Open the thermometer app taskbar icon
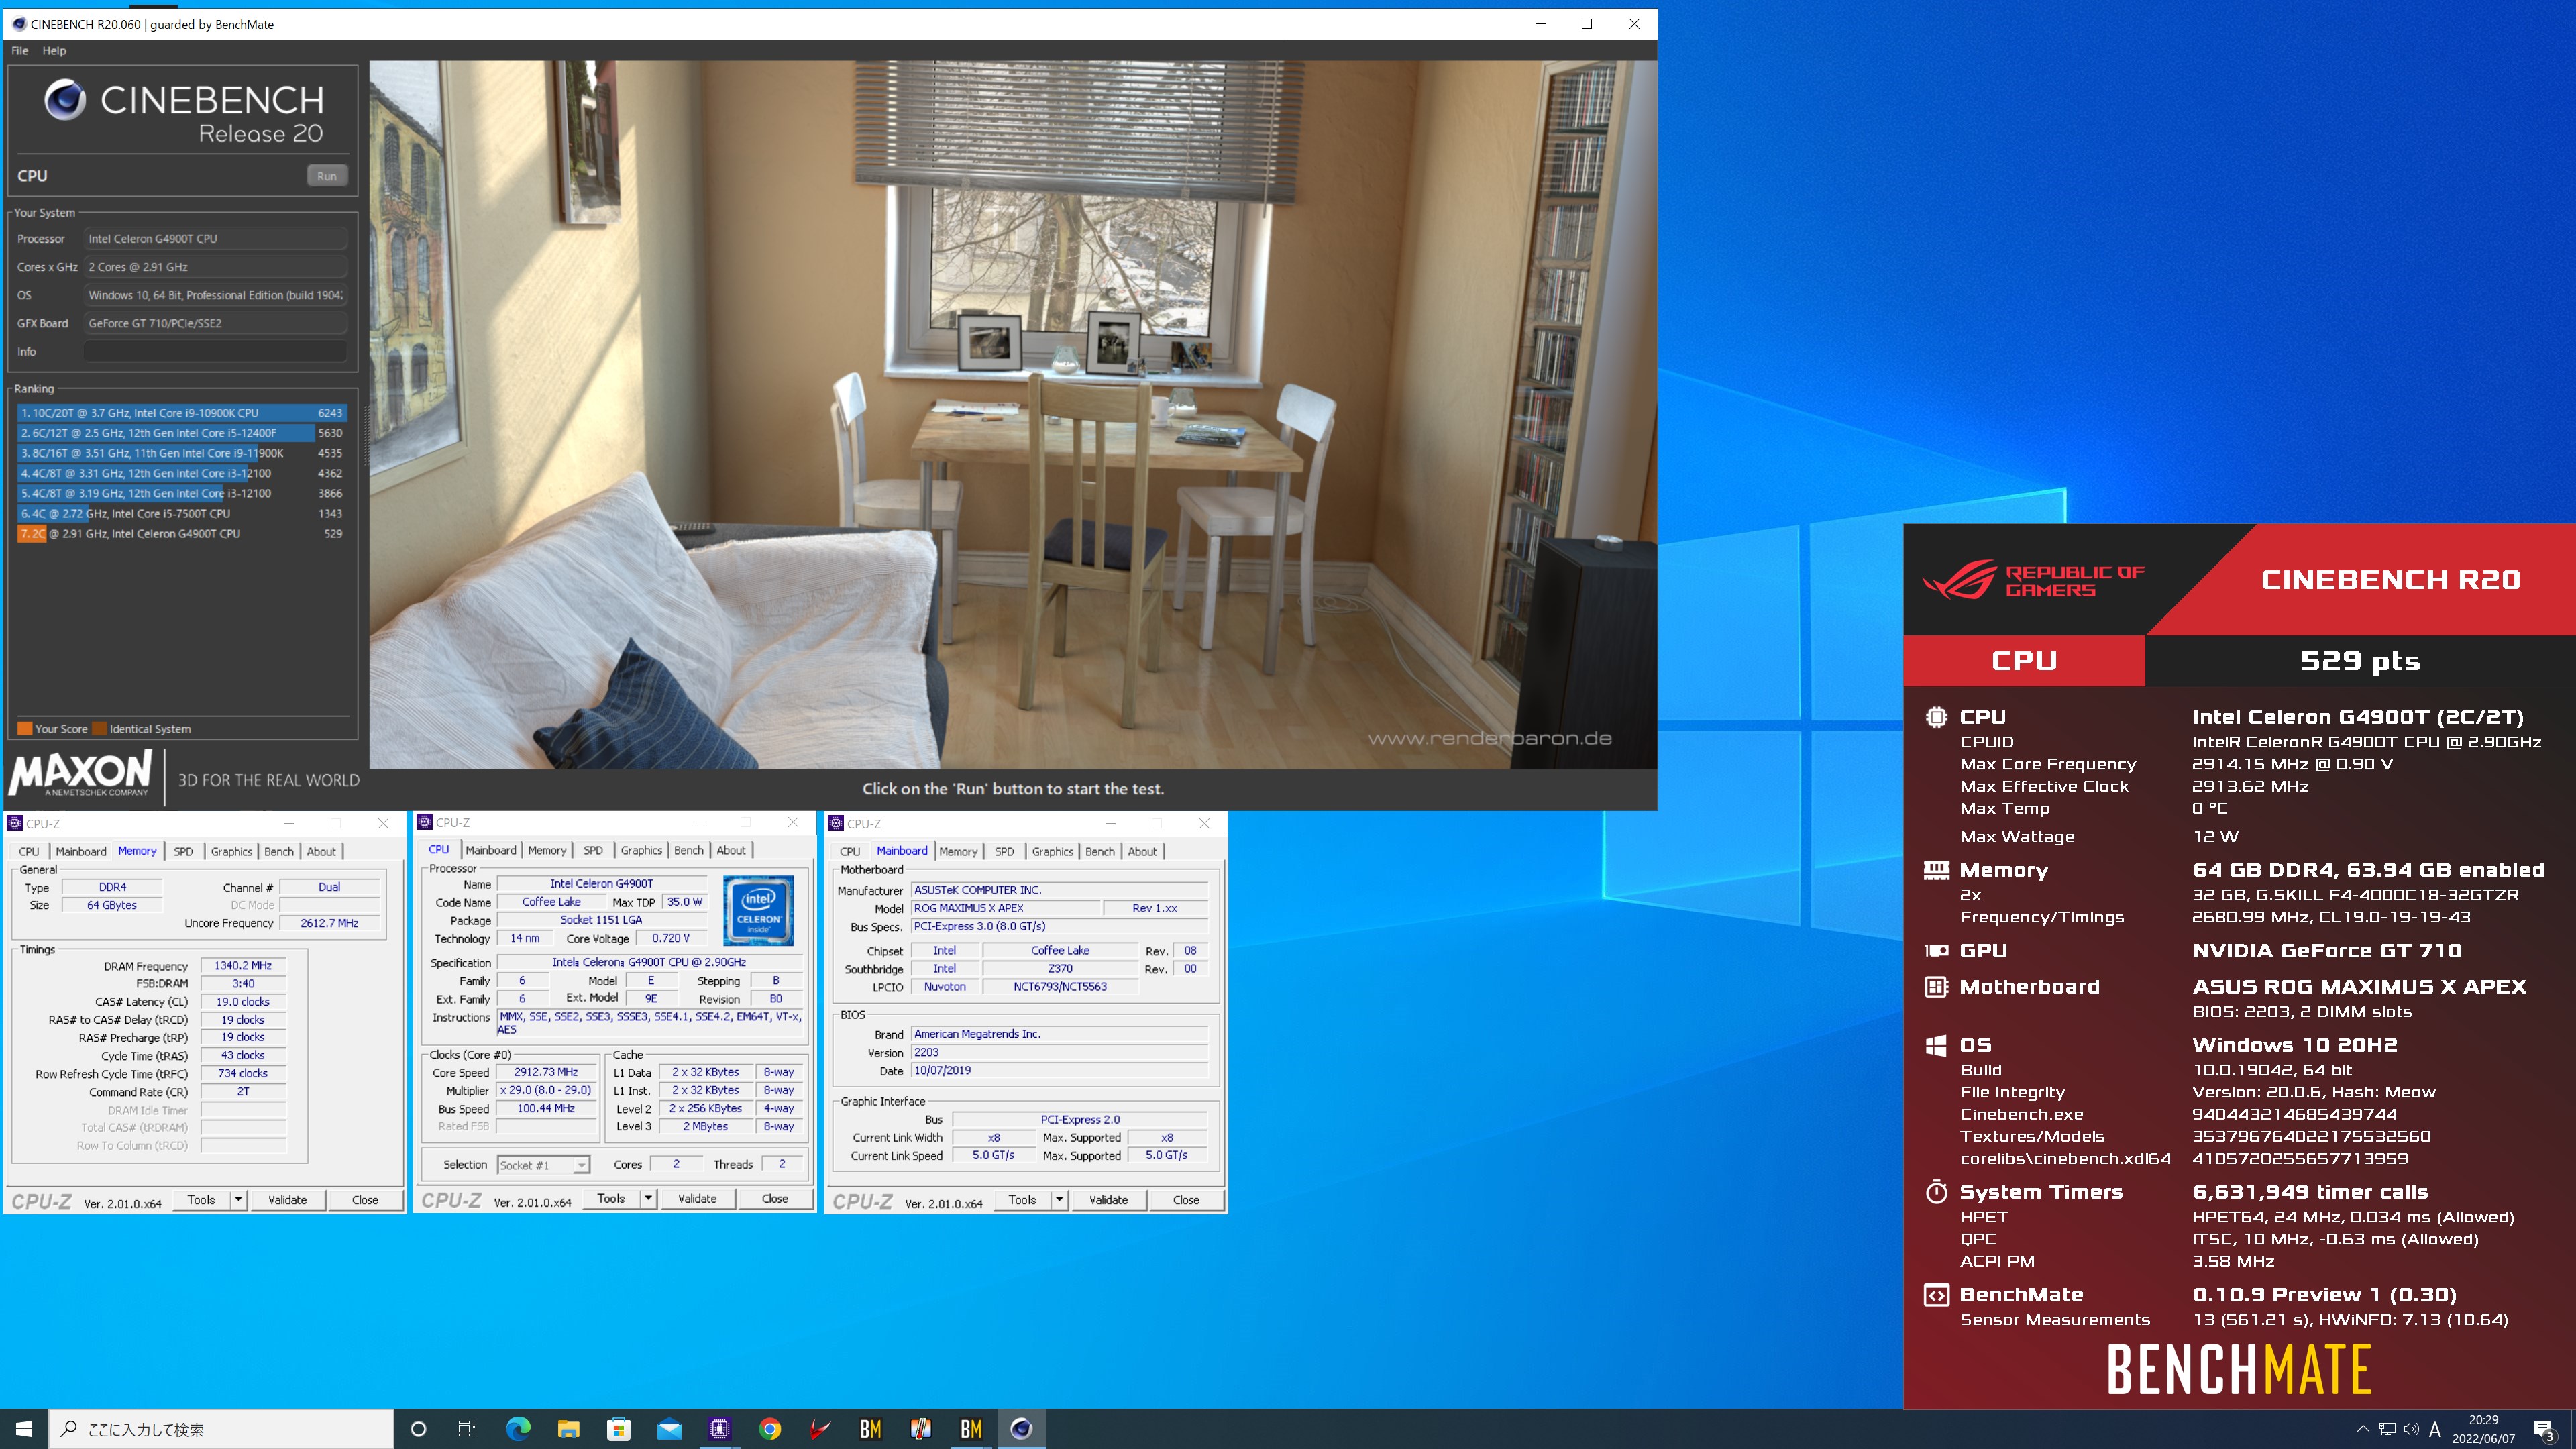Screen dimensions: 2576x1449 [921, 1429]
